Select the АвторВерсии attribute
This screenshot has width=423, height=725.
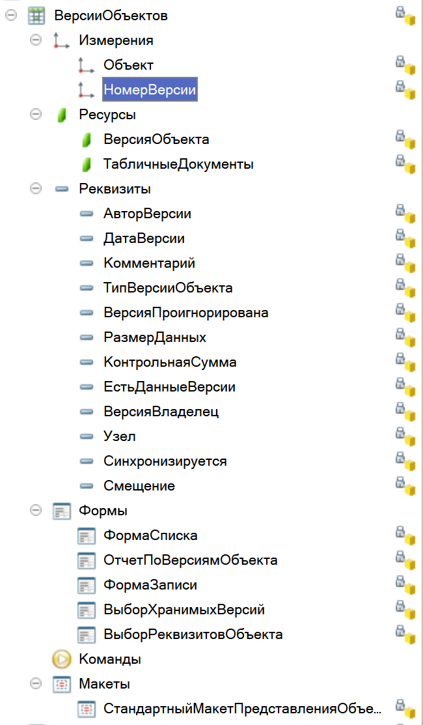click(147, 214)
